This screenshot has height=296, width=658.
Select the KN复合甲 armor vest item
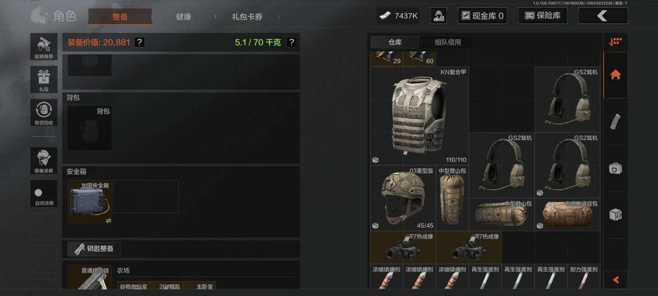tap(419, 116)
